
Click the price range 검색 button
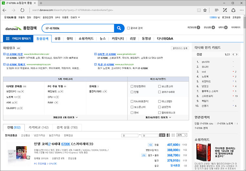[162, 135]
